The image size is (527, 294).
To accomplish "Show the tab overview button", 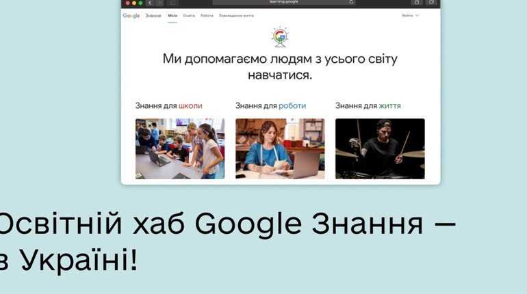I will (431, 2).
